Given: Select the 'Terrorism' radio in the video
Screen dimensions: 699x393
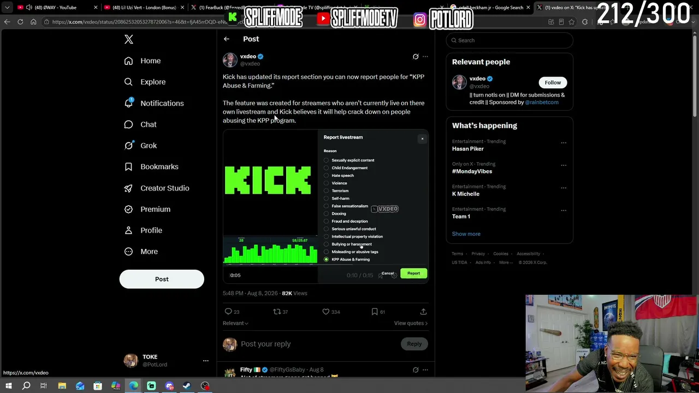Looking at the screenshot, I should 326,191.
